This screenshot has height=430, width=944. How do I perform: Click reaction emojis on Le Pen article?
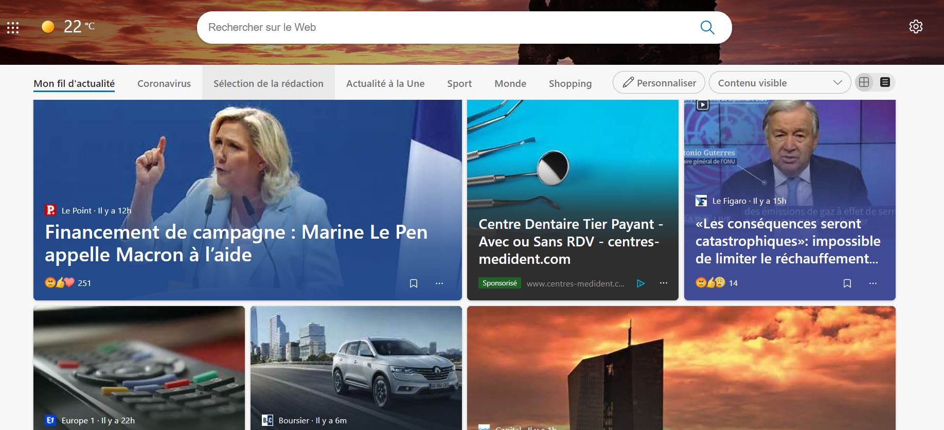click(x=60, y=283)
